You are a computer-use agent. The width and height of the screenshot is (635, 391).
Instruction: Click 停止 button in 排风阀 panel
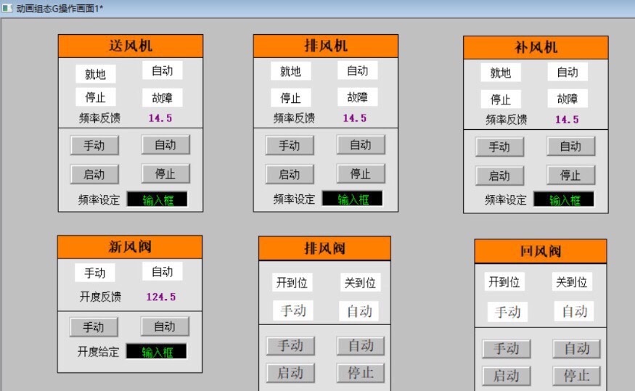coord(361,373)
